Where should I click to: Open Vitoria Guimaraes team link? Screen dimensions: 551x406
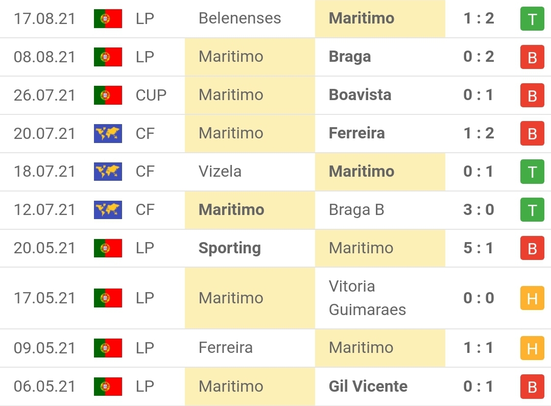[x=367, y=298]
